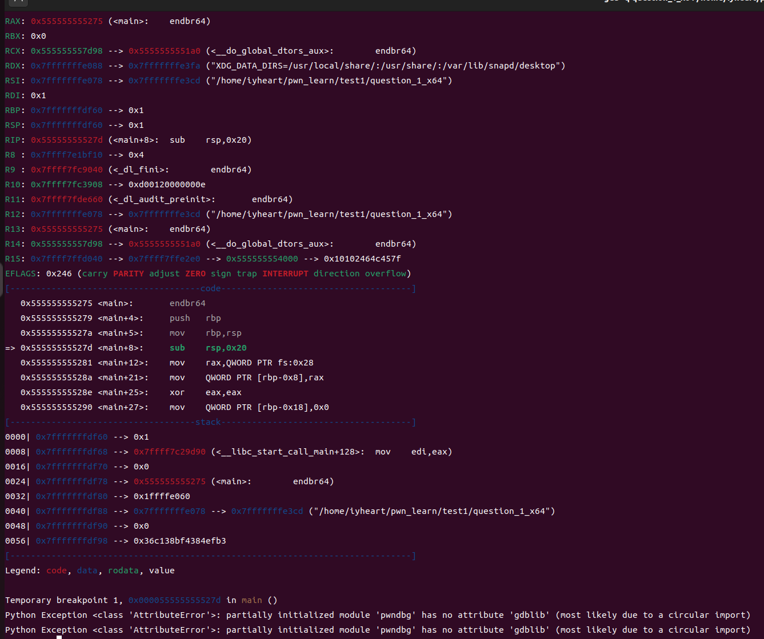Select 'mov rax,QWORD PTR fs:0x28' at main+12
The image size is (764, 639).
click(242, 363)
